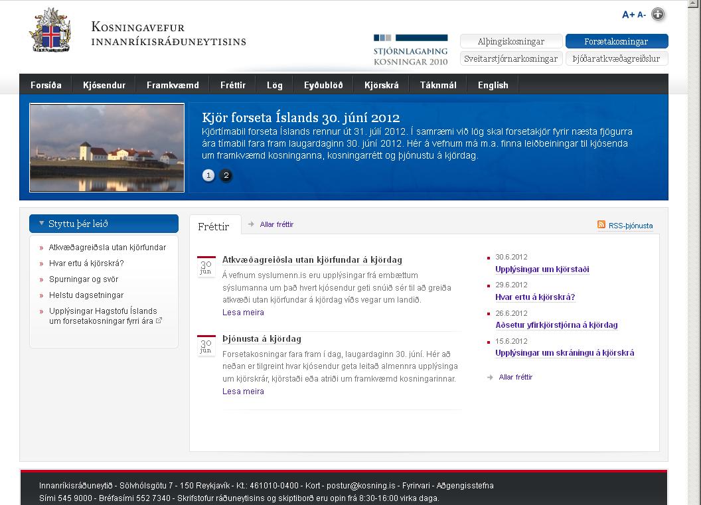Click the Icelandic coat of arms logo
The height and width of the screenshot is (505, 701).
click(x=50, y=31)
